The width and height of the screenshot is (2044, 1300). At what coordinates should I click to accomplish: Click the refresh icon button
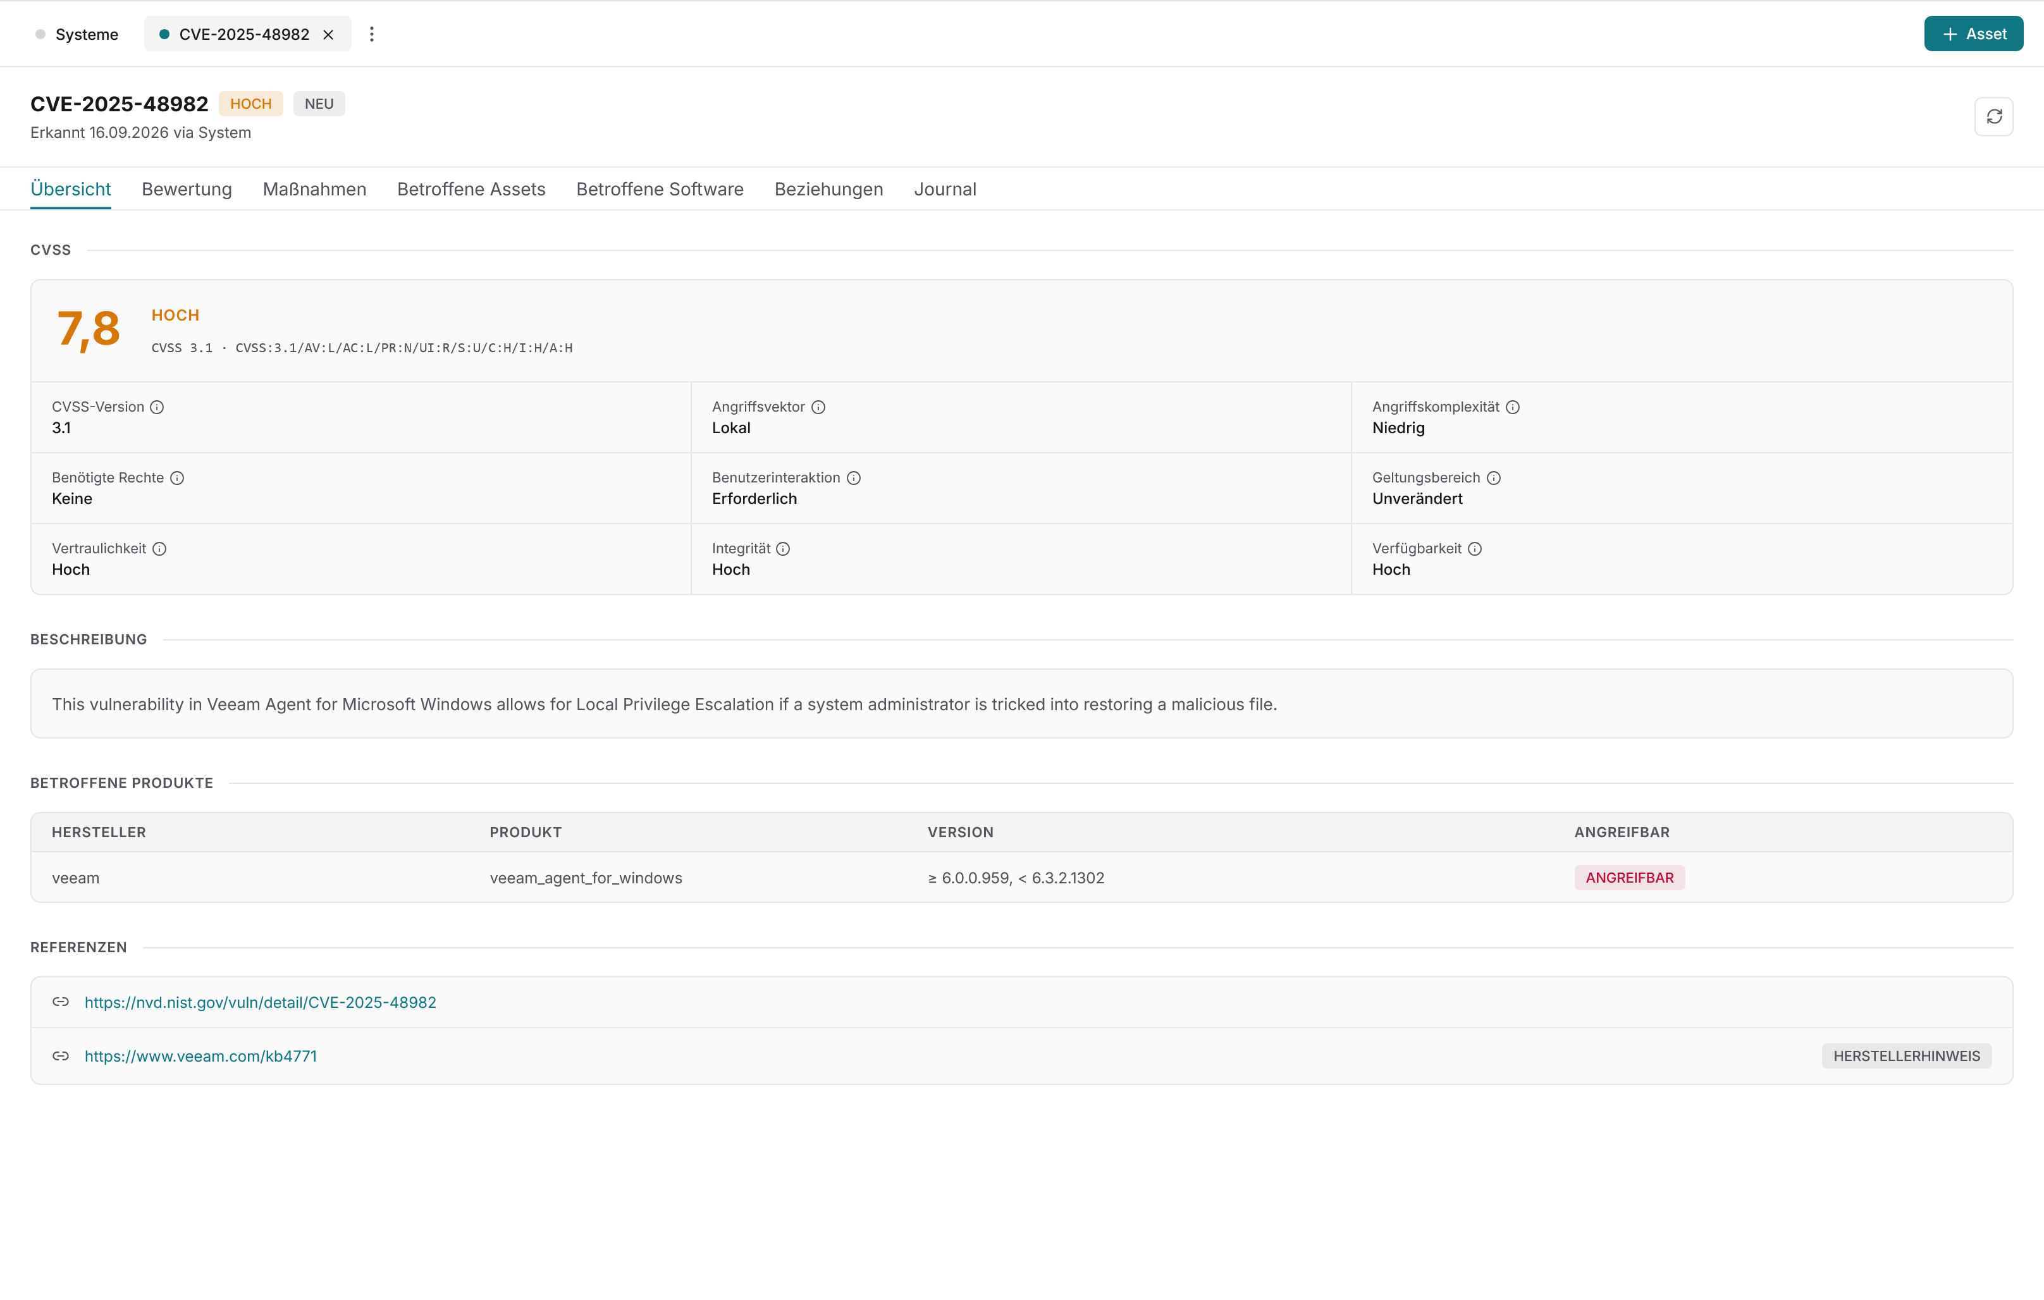pyautogui.click(x=1994, y=116)
